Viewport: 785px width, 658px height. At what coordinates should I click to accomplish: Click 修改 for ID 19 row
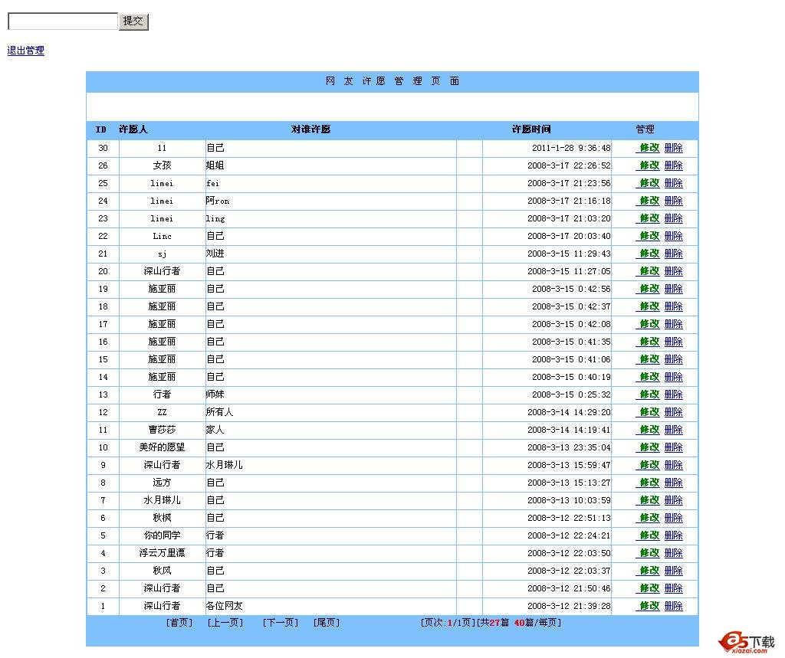click(x=649, y=289)
